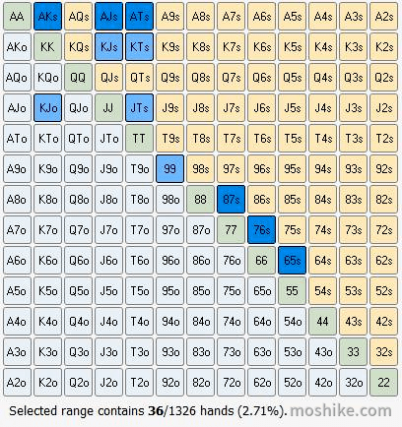Add AKo to the range

click(17, 47)
